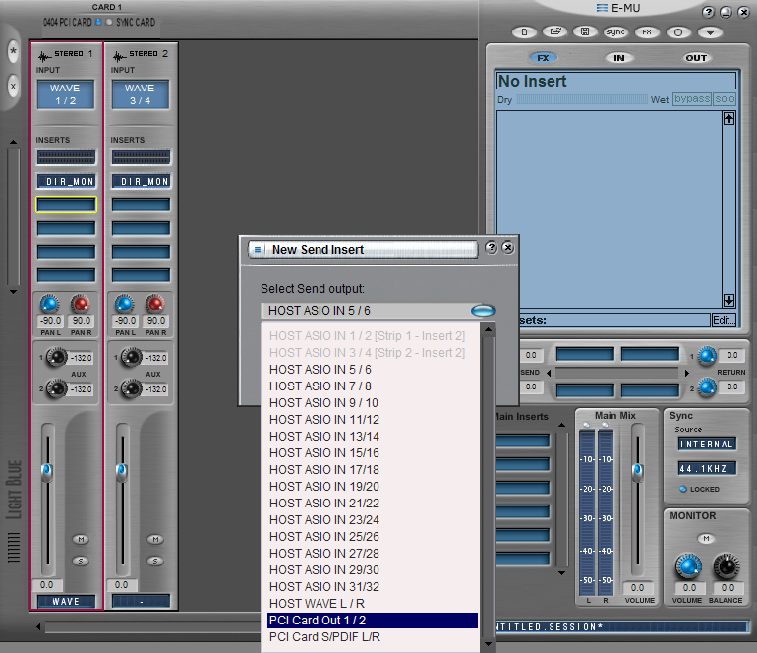Click the WAVE 1/2 input selector

click(66, 94)
